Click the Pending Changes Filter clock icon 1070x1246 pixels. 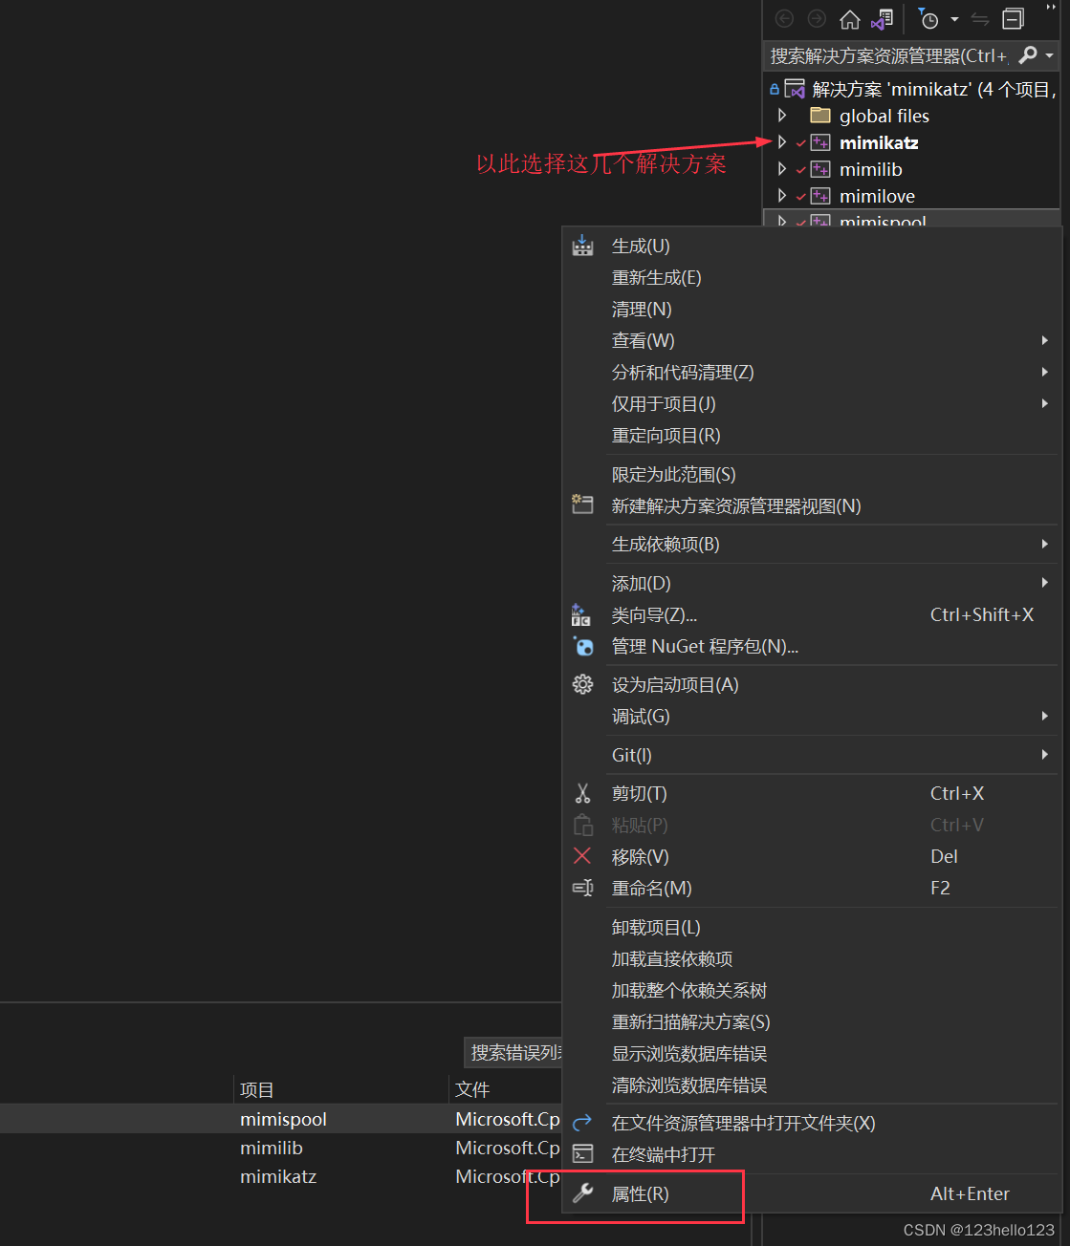pos(928,19)
